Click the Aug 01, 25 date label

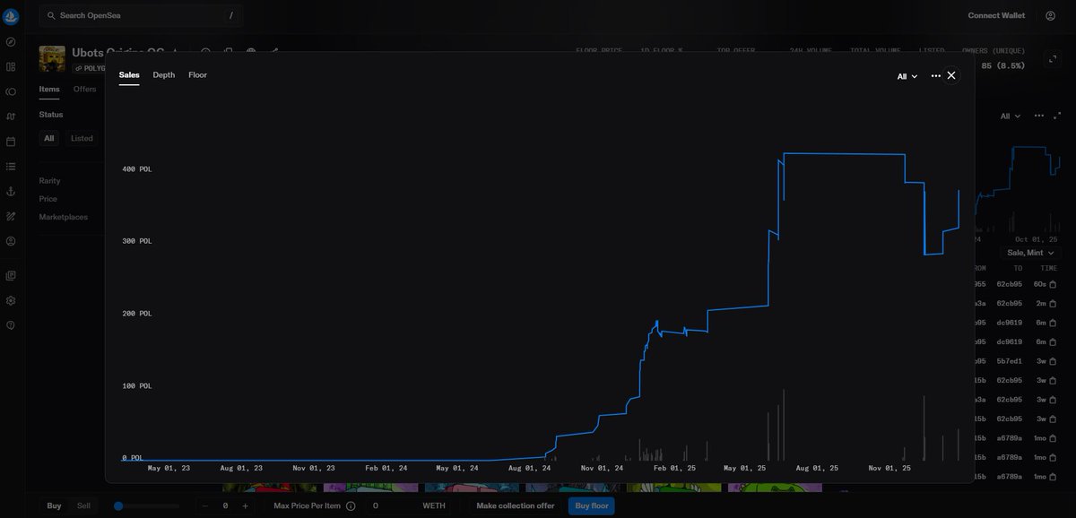817,468
